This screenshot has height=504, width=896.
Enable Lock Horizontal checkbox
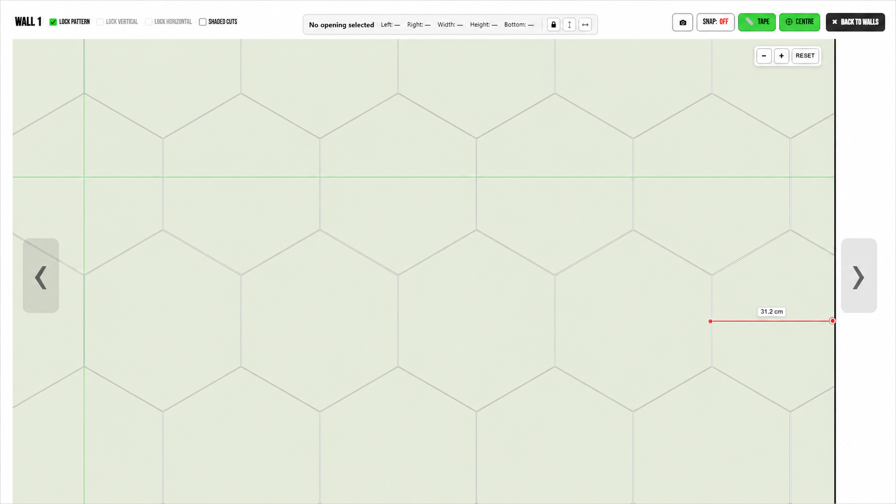[x=148, y=22]
